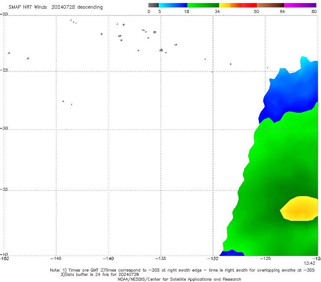Click the colorbar label "5"

(x=160, y=11)
